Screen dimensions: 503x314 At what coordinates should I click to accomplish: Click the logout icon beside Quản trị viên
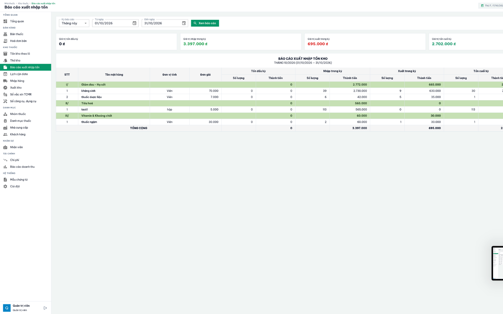pos(45,308)
